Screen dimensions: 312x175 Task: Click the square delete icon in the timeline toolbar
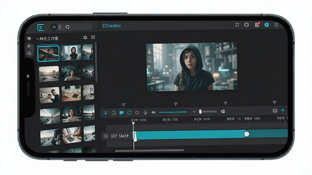114,113
